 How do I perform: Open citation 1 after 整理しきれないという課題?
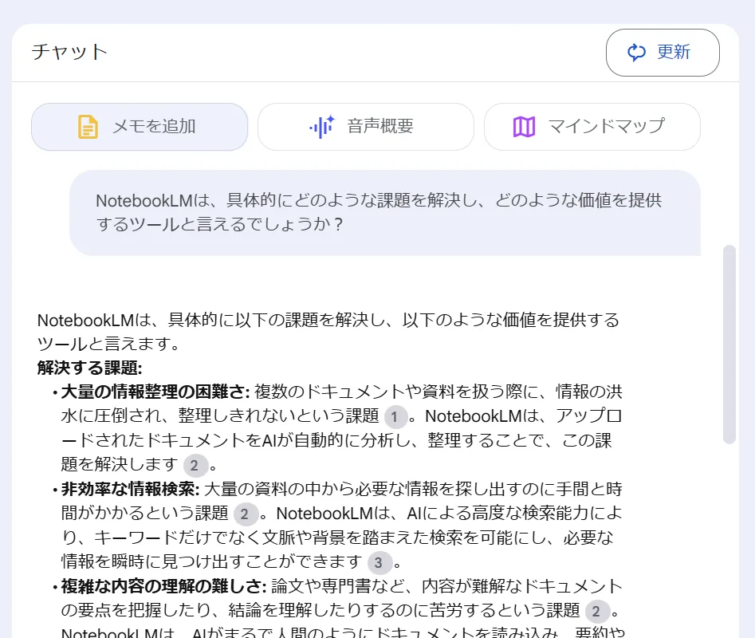pos(395,417)
